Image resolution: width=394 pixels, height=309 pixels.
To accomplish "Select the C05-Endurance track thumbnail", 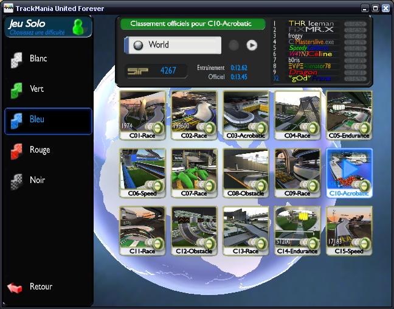I will (x=348, y=114).
